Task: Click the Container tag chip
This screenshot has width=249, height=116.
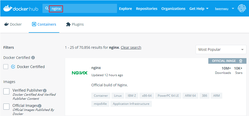Action: [101, 96]
